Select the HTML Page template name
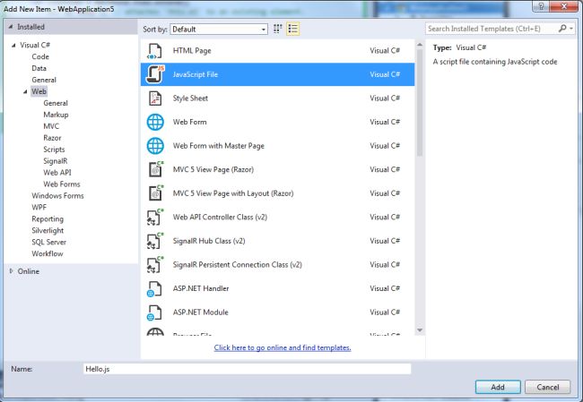This screenshot has height=402, width=583. click(192, 51)
